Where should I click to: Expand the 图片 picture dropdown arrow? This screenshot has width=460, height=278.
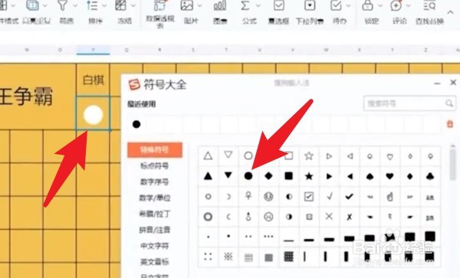click(x=199, y=5)
